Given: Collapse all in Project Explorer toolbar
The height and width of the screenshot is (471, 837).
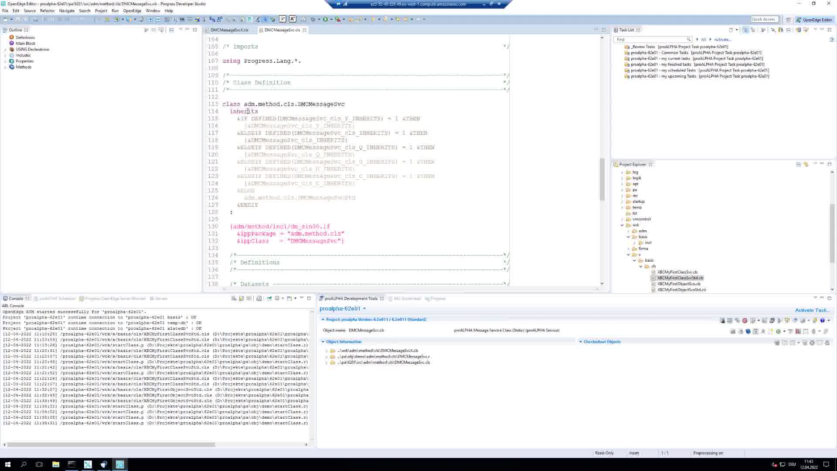Looking at the screenshot, I should click(x=799, y=164).
